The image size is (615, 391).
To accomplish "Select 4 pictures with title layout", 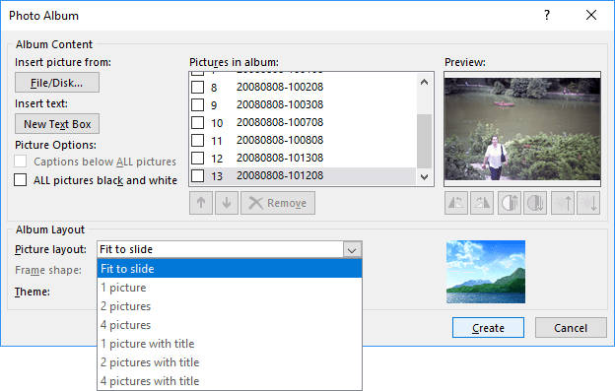I will click(230, 381).
